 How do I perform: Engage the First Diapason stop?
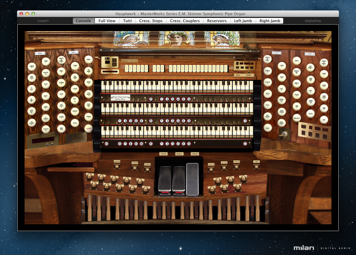(x=268, y=117)
